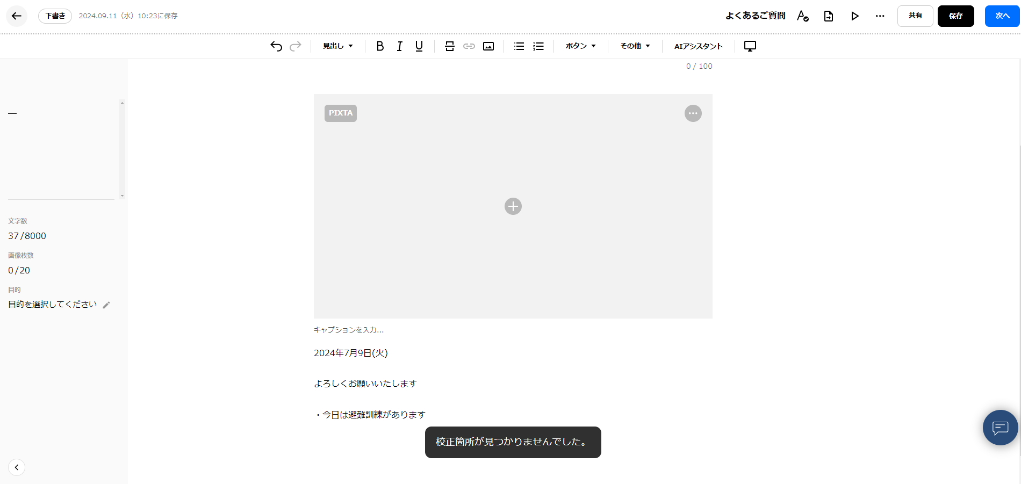Apply numbered list formatting
Viewport: 1021px width, 484px height.
538,46
